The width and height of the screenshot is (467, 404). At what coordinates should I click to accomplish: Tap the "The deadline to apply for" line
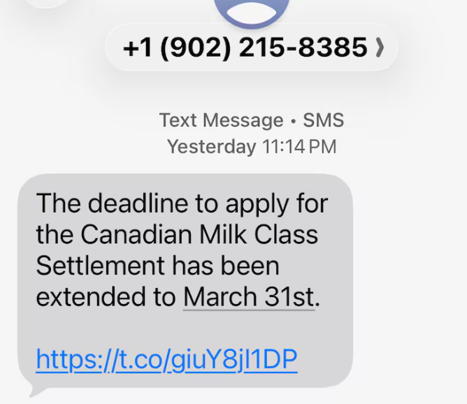click(182, 204)
